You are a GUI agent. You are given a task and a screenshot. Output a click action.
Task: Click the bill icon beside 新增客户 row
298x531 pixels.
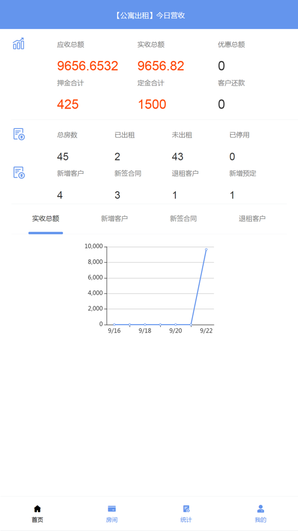[x=19, y=172]
